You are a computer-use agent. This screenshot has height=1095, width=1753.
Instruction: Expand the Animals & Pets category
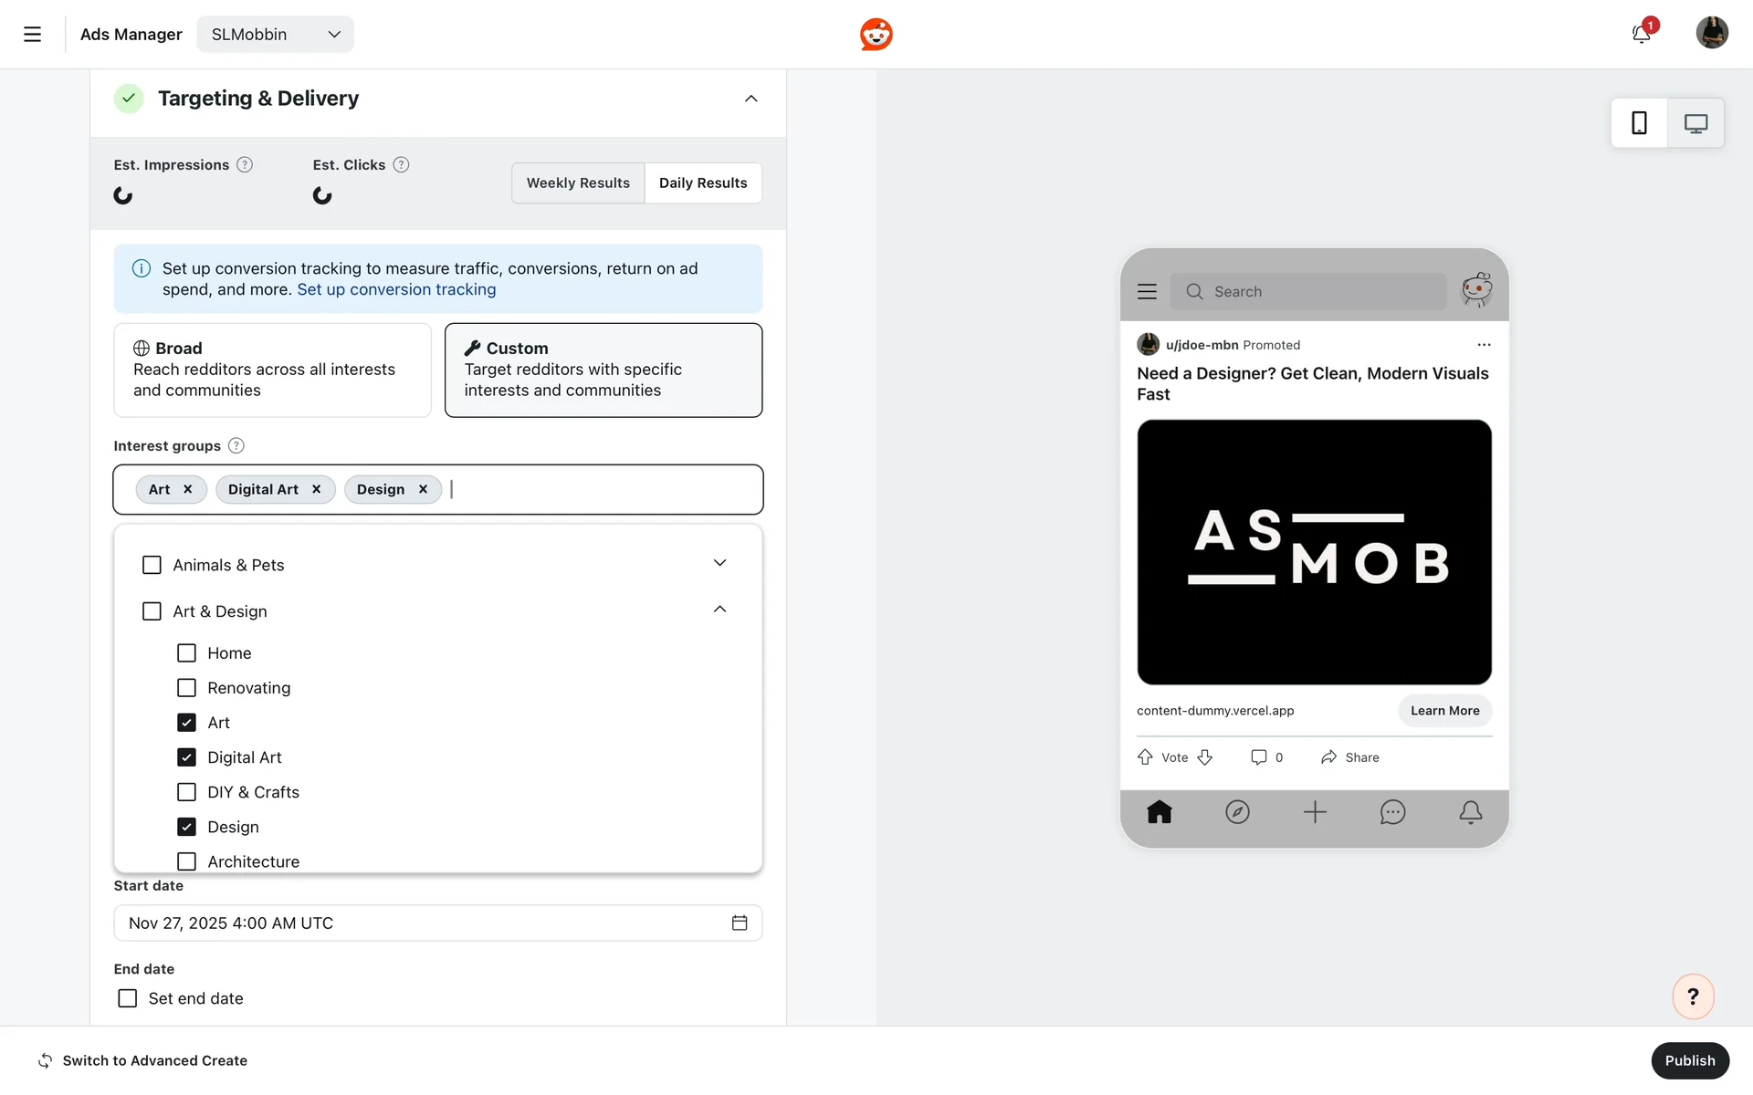719,563
